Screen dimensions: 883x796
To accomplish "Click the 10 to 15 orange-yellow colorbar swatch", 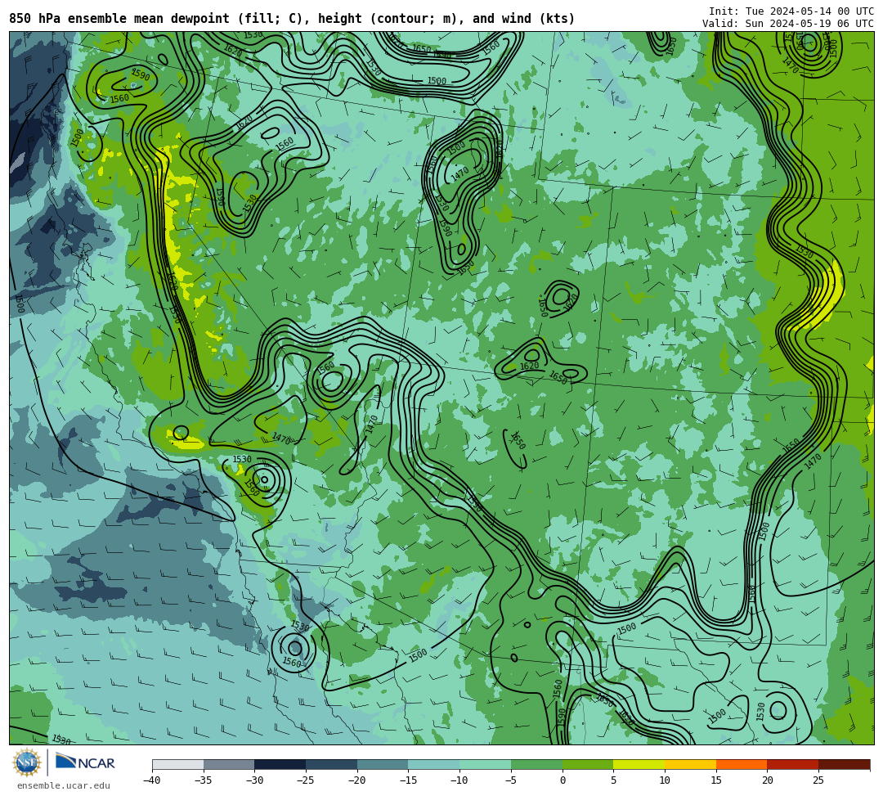I will click(x=690, y=764).
